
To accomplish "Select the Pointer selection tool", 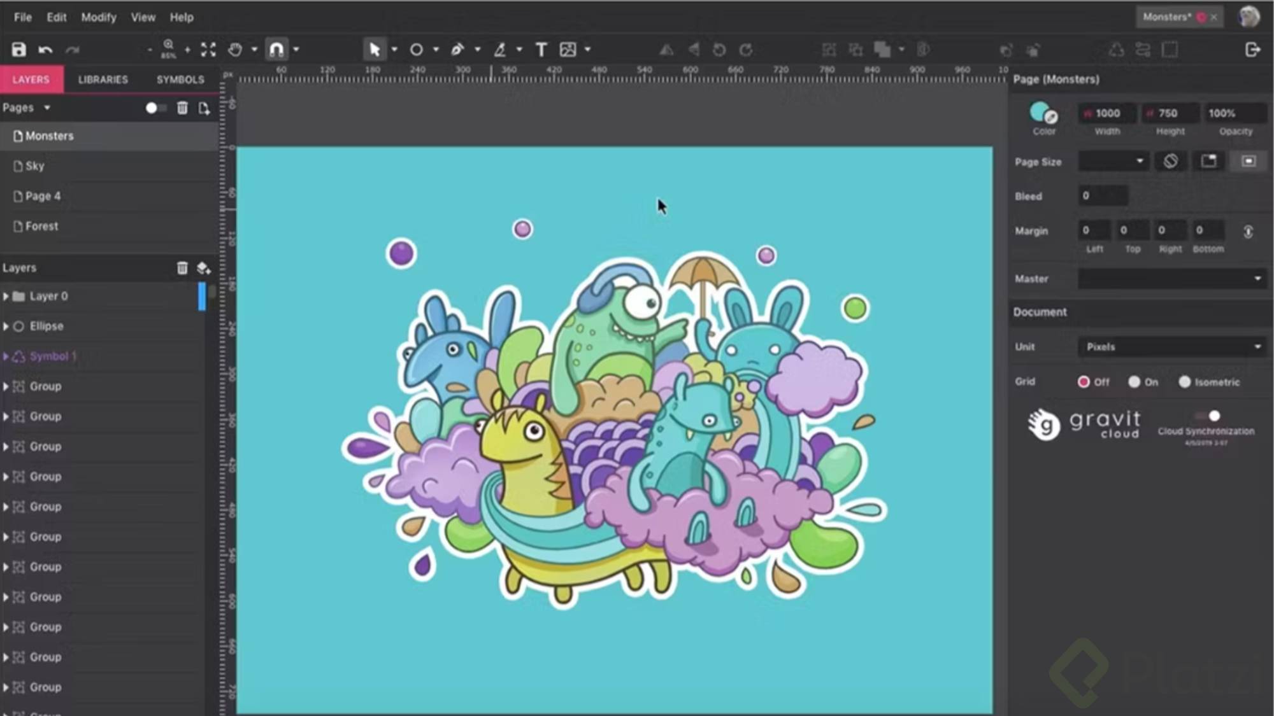I will point(375,50).
